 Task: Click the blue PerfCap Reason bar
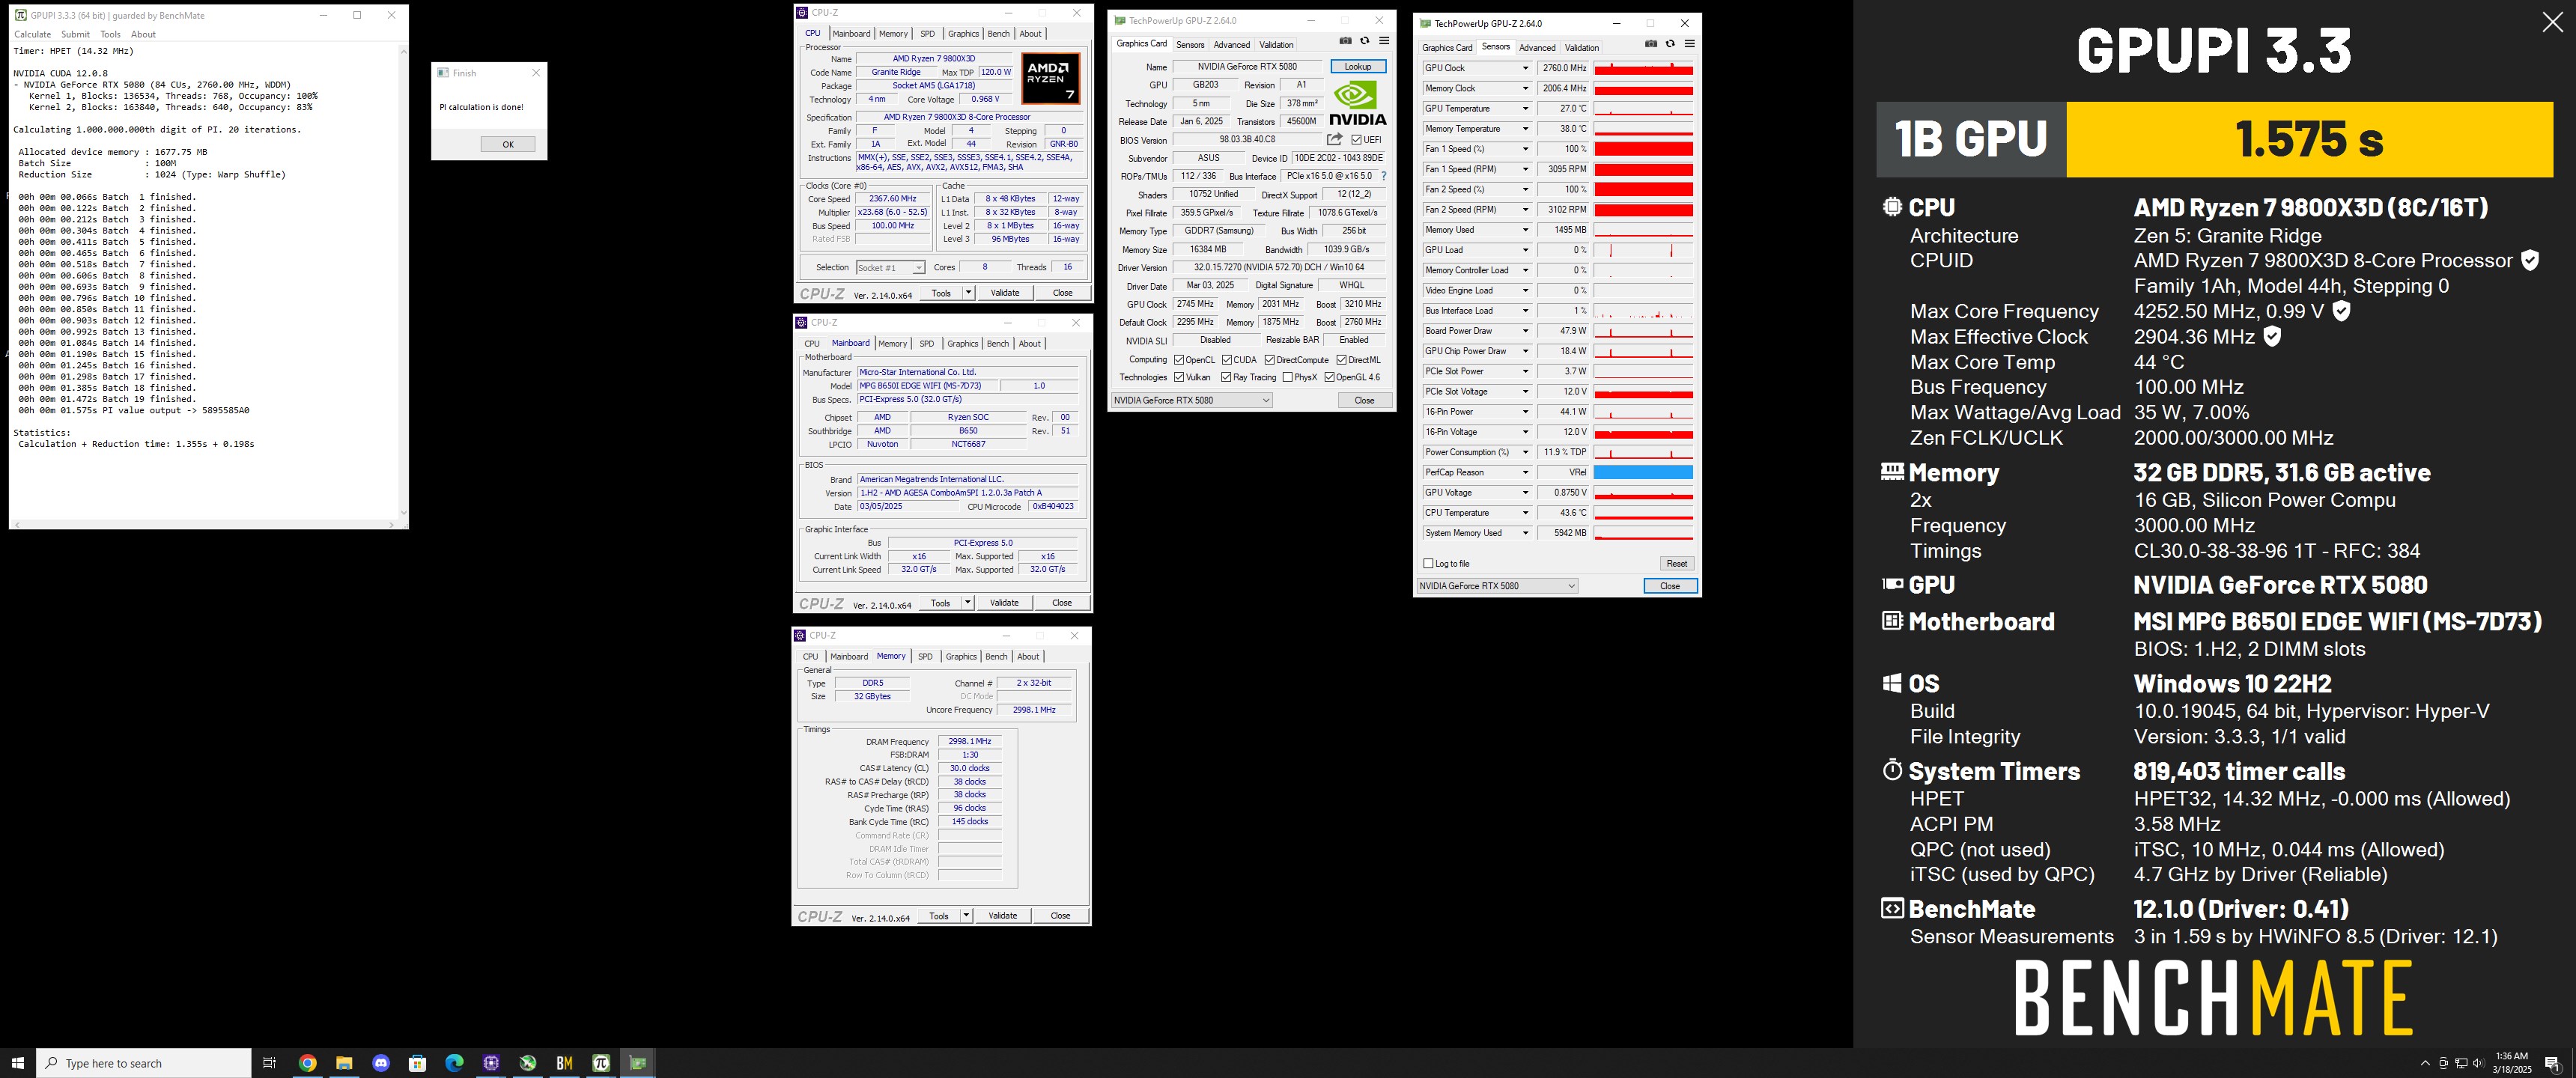point(1642,472)
